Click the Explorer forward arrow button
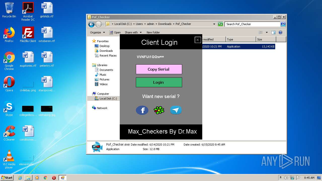This screenshot has height=181, width=322. click(x=98, y=24)
